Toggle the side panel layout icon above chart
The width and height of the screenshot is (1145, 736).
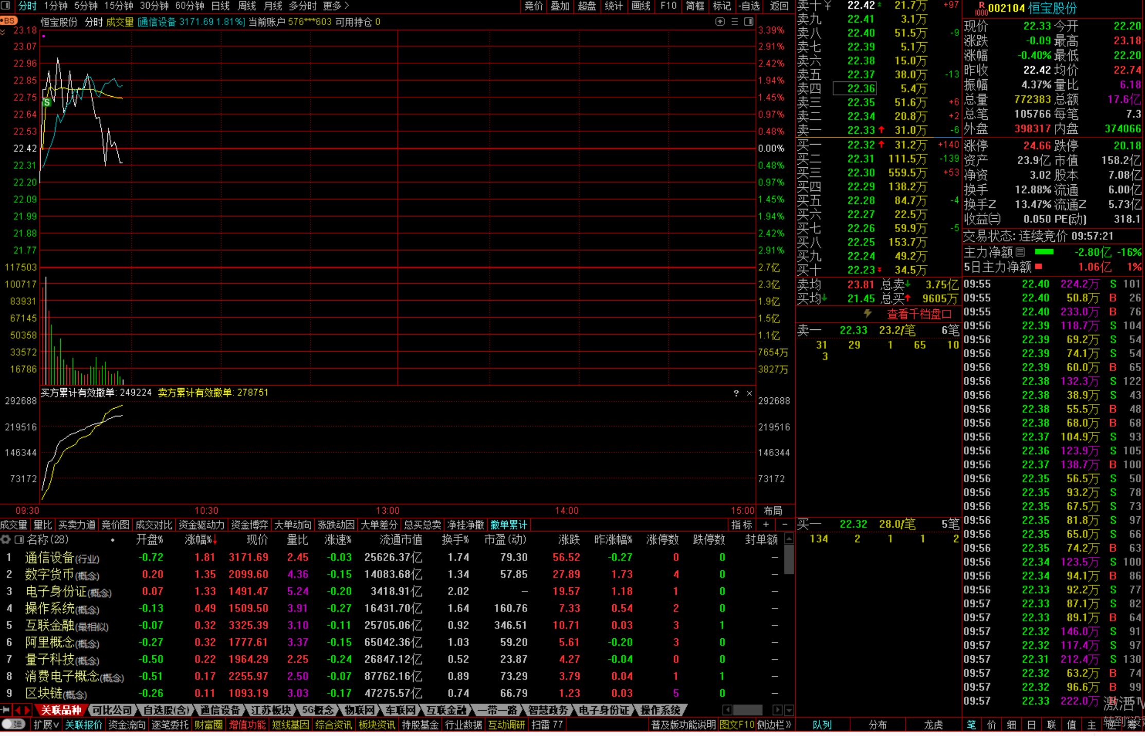749,22
